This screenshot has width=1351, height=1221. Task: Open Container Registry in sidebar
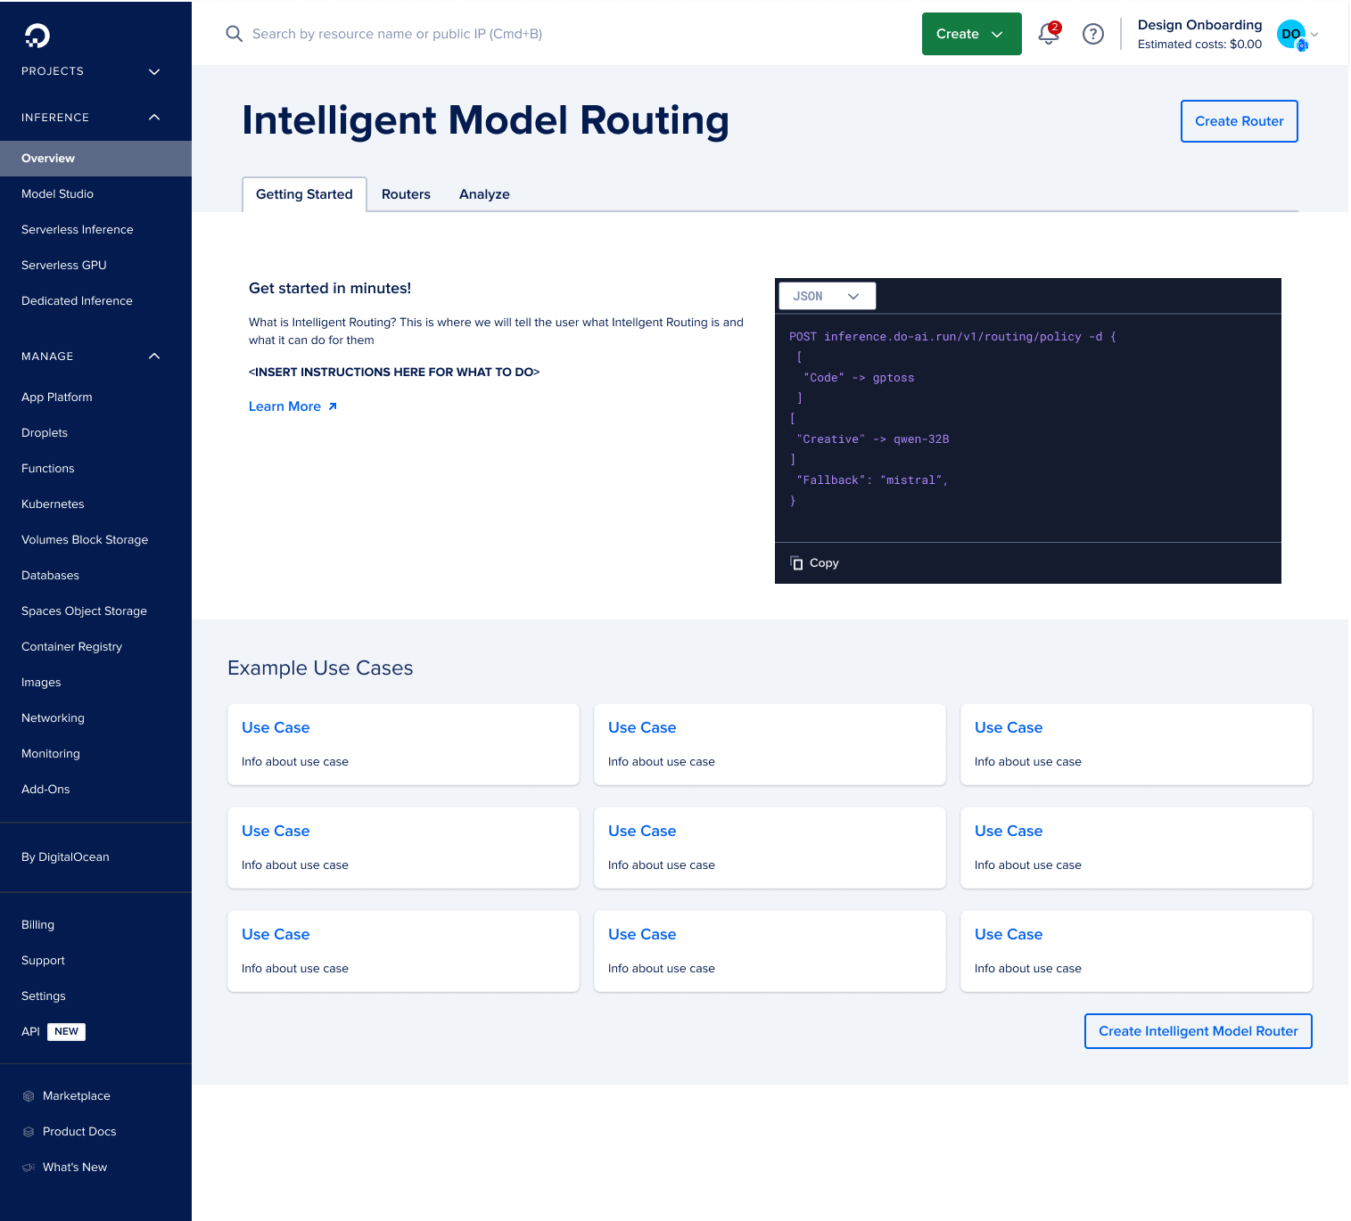(x=95, y=647)
